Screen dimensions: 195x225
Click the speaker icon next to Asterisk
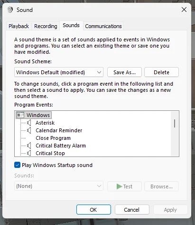29,123
